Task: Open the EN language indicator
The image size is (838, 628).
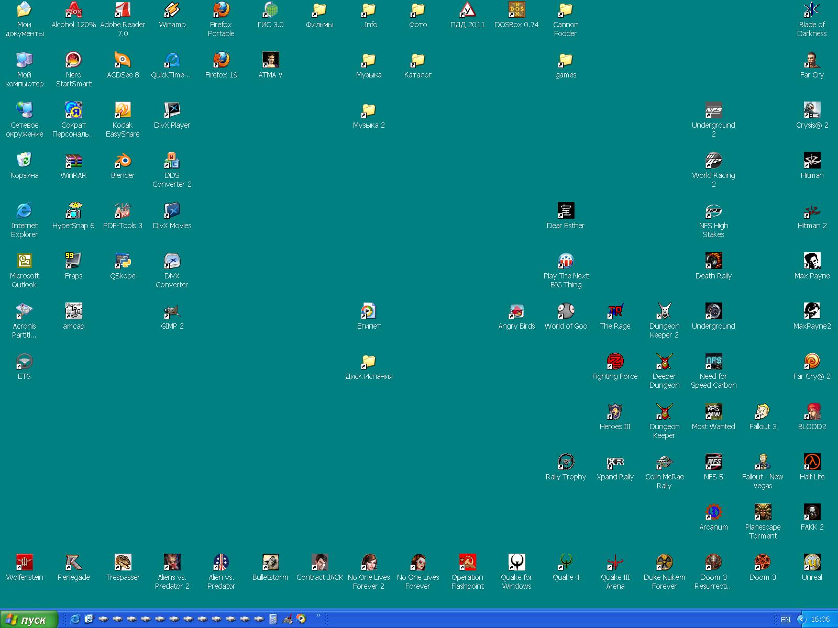Action: (785, 620)
